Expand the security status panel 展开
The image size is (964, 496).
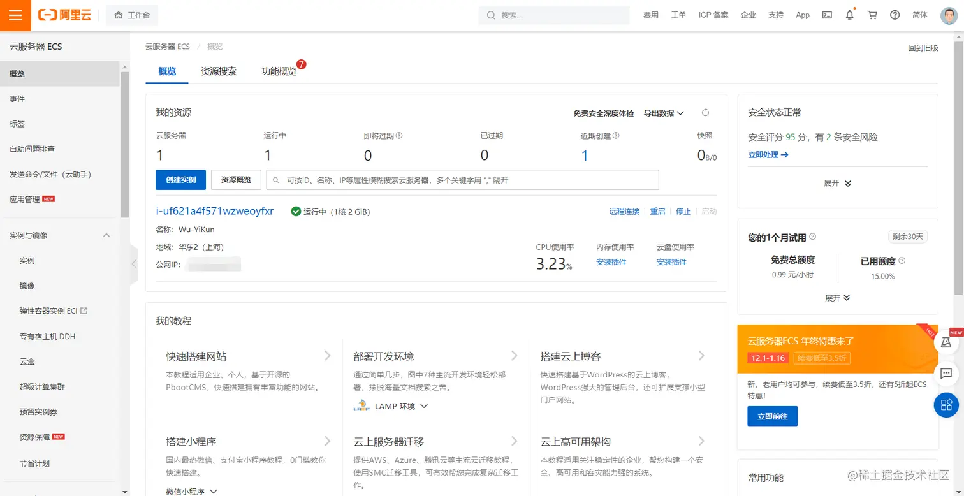click(837, 183)
